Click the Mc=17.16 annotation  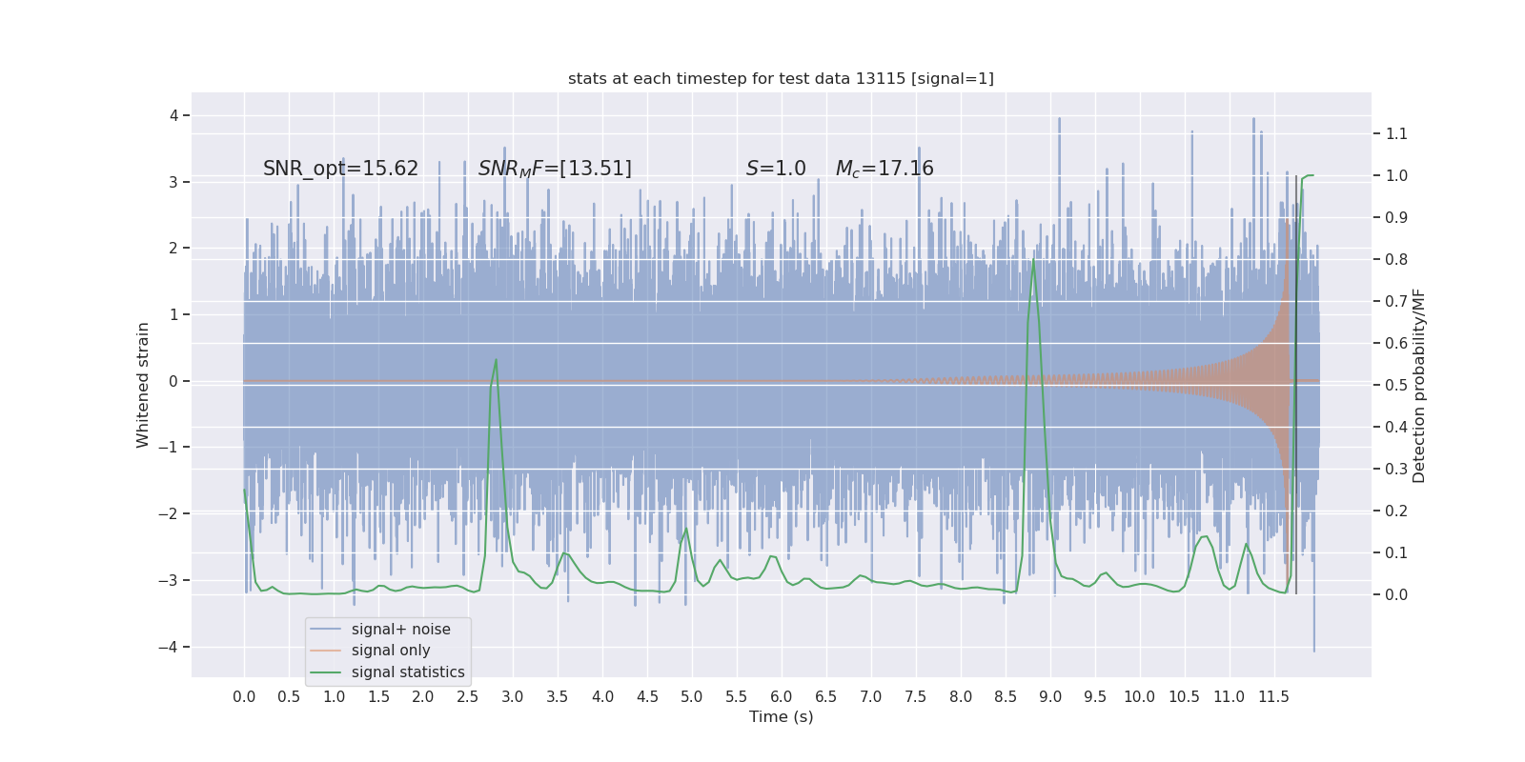click(x=884, y=169)
